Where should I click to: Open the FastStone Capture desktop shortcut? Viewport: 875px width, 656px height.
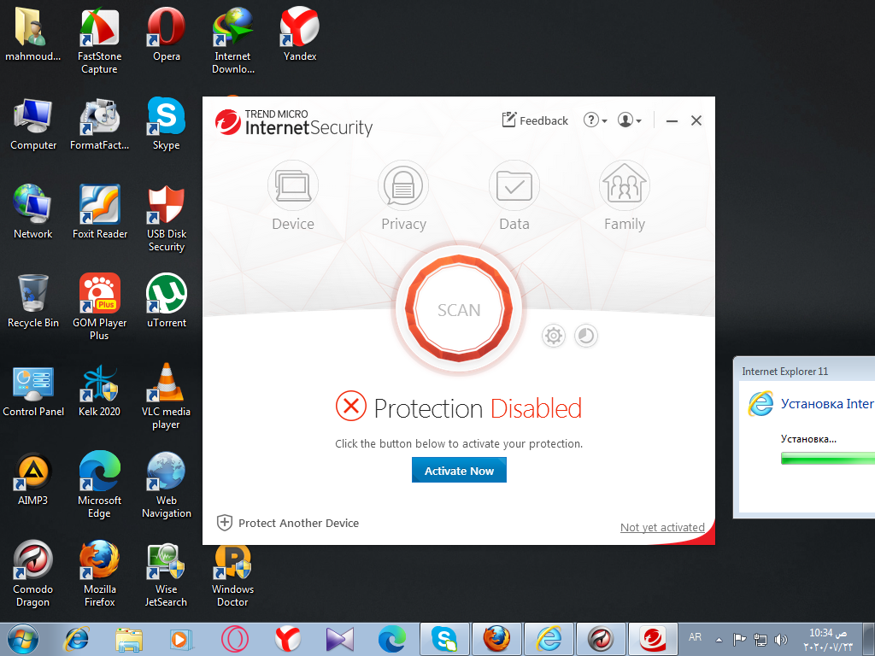click(99, 40)
